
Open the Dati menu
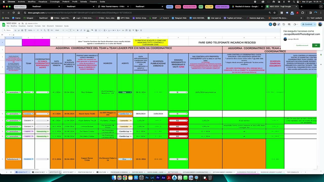(x=44, y=26)
